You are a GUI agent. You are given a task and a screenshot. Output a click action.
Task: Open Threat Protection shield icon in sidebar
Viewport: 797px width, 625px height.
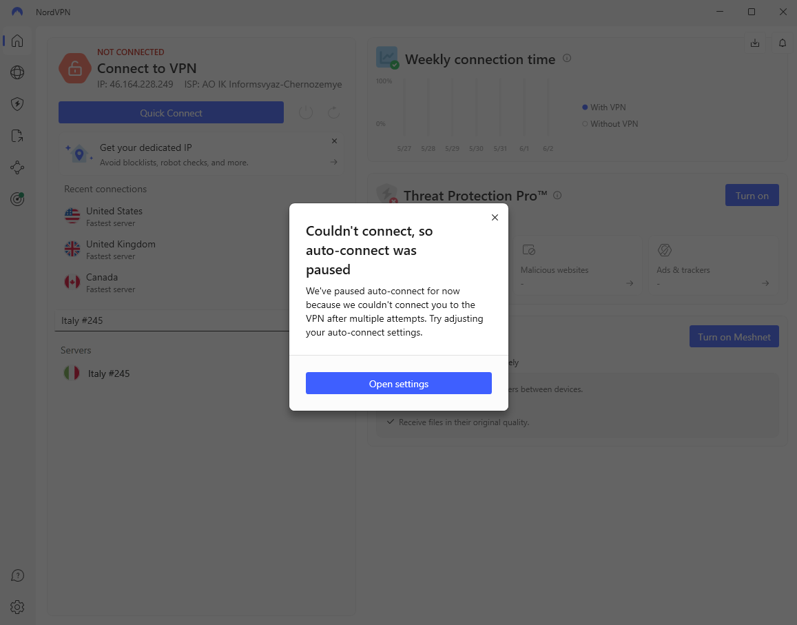click(x=17, y=104)
